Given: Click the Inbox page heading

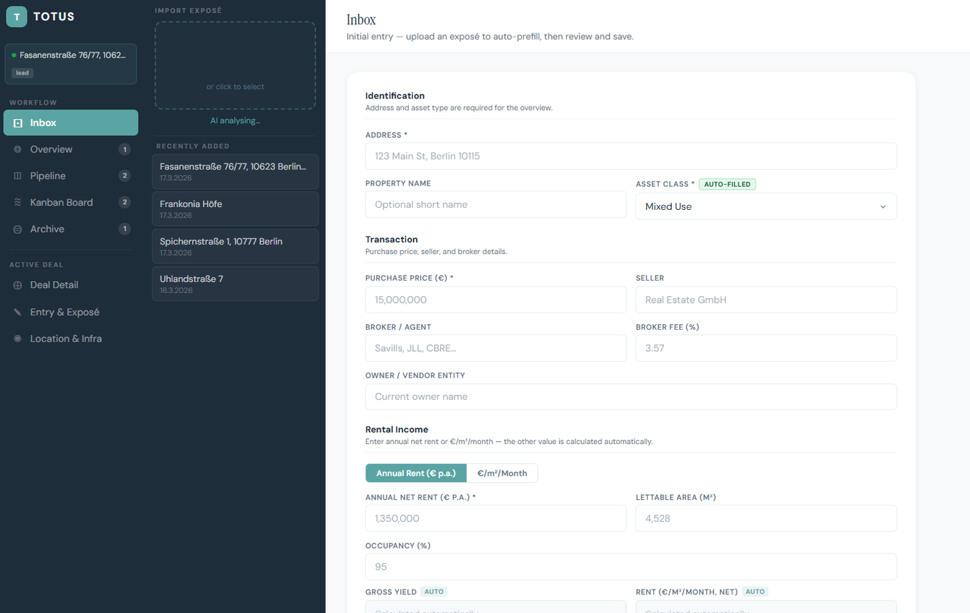Looking at the screenshot, I should (x=361, y=19).
